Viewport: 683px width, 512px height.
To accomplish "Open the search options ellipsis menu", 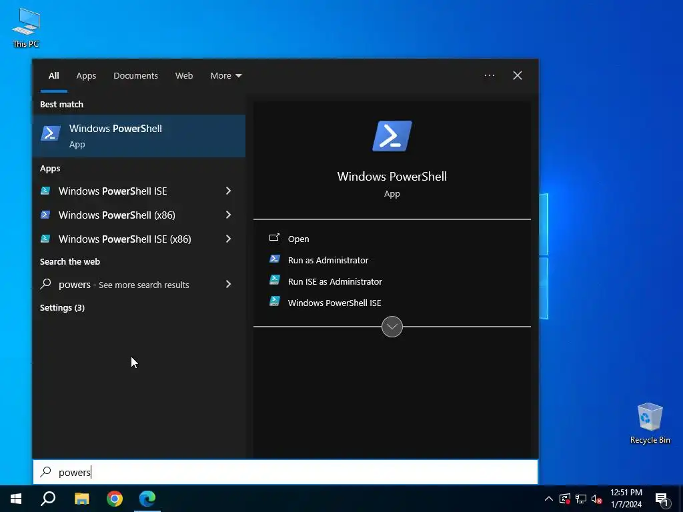I will [x=489, y=76].
